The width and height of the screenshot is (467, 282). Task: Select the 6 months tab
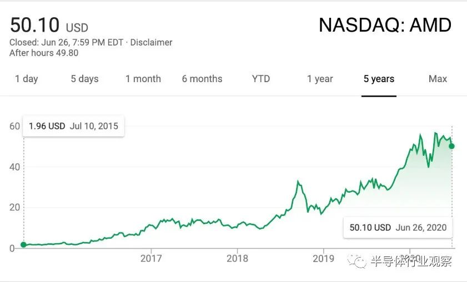202,79
